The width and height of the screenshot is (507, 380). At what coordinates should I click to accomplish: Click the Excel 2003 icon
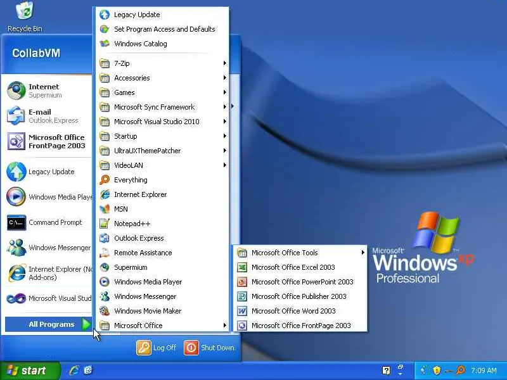242,267
